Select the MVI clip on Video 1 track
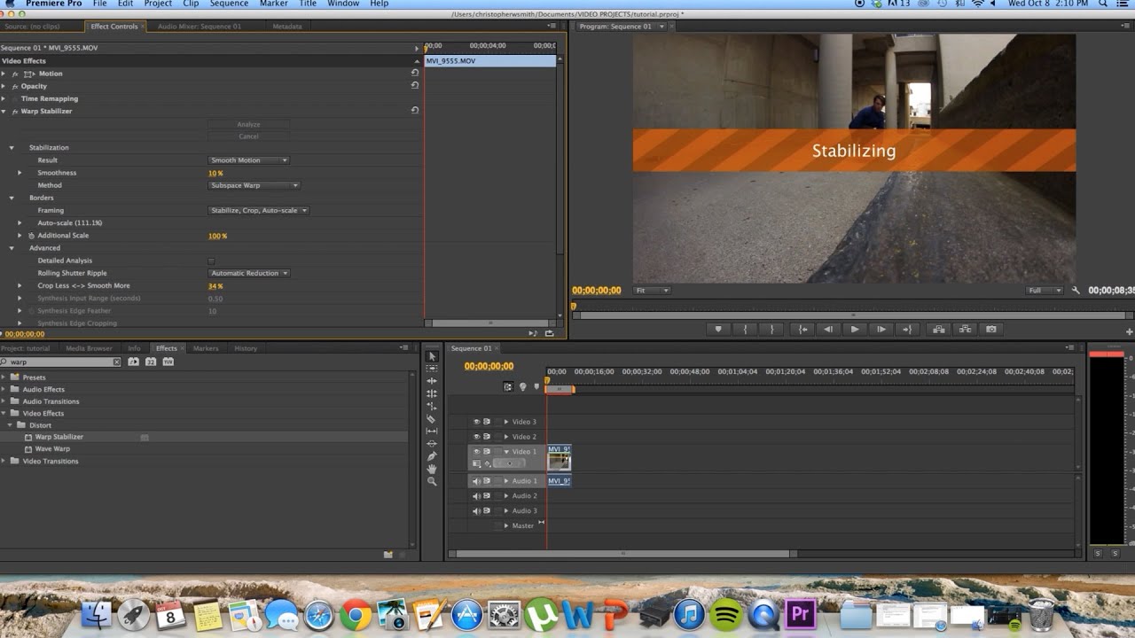Screen dimensions: 1135x638 tap(560, 457)
